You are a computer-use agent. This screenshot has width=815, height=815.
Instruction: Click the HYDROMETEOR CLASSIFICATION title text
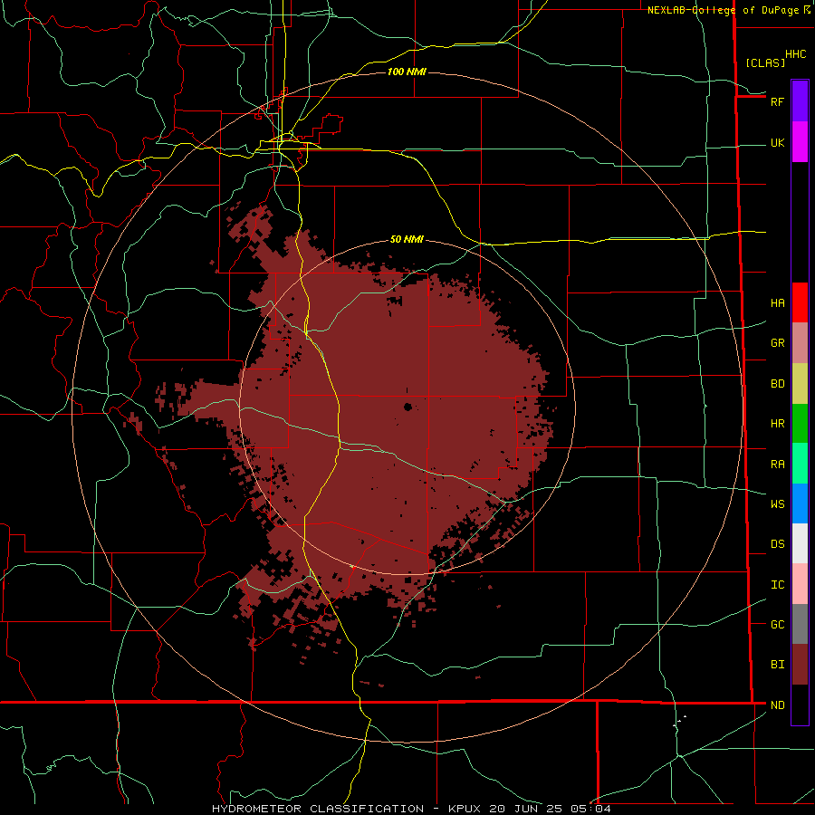tap(318, 809)
